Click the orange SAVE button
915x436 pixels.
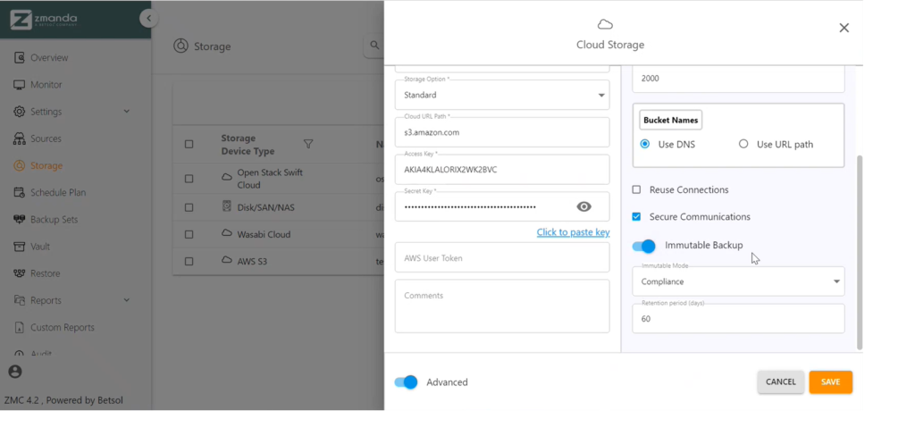click(830, 381)
